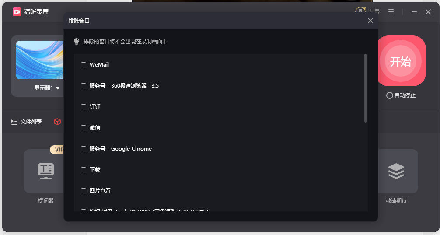Viewport: 440px width, 235px height.
Task: Enable the 钉钉 exclusion checkbox
Action: [84, 107]
